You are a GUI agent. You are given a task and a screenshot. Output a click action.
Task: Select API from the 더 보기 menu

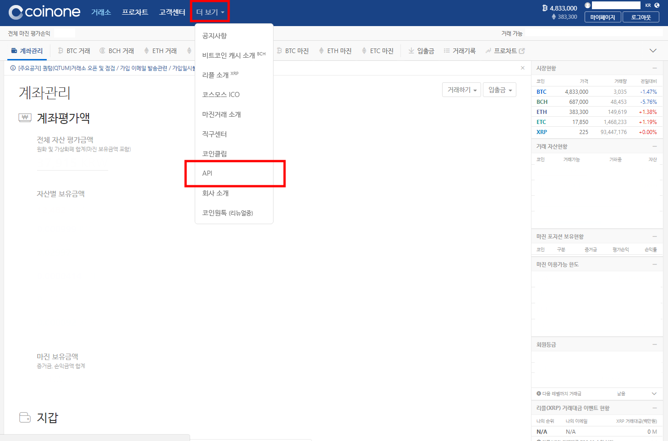coord(208,173)
